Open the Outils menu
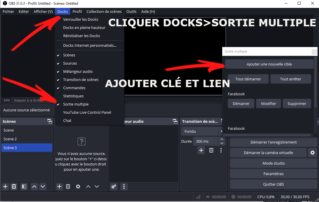Screen dimensions: 319x202 [x=131, y=12]
